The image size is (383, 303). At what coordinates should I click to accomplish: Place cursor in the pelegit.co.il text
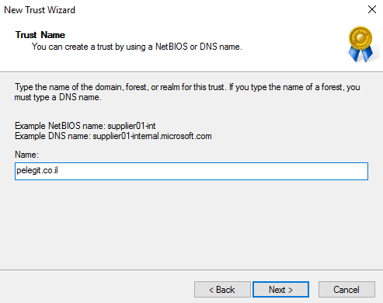click(37, 170)
